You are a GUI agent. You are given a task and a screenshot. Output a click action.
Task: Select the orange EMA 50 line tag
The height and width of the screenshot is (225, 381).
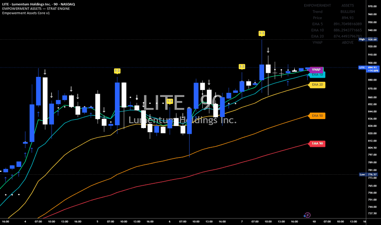(317, 115)
